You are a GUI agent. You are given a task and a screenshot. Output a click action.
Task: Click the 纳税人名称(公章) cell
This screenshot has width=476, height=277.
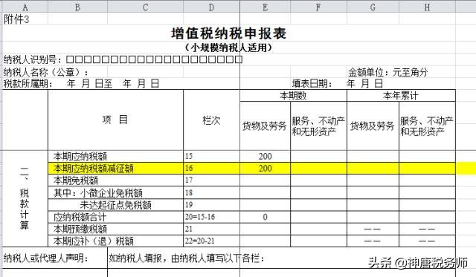tap(46, 72)
